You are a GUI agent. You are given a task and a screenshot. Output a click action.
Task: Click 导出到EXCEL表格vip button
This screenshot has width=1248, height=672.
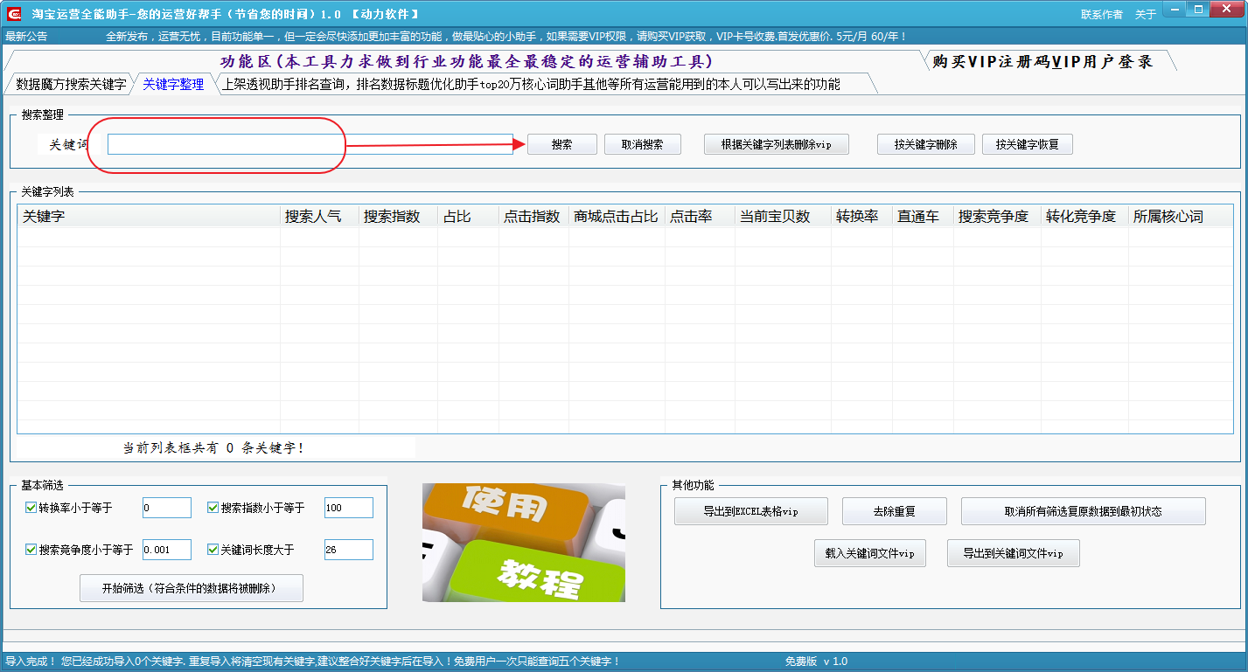point(750,511)
